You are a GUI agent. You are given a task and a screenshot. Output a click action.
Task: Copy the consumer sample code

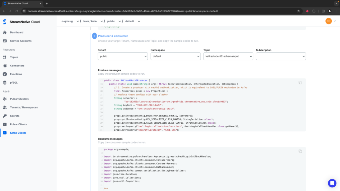click(300, 151)
